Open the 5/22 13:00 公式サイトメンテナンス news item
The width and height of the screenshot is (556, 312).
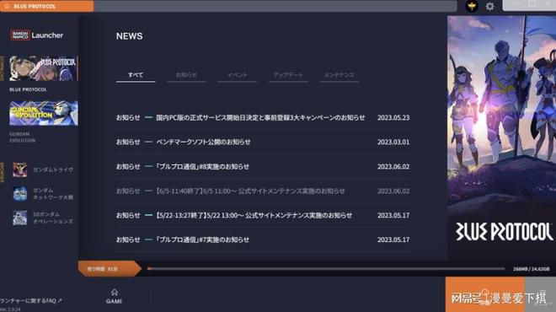click(x=263, y=216)
